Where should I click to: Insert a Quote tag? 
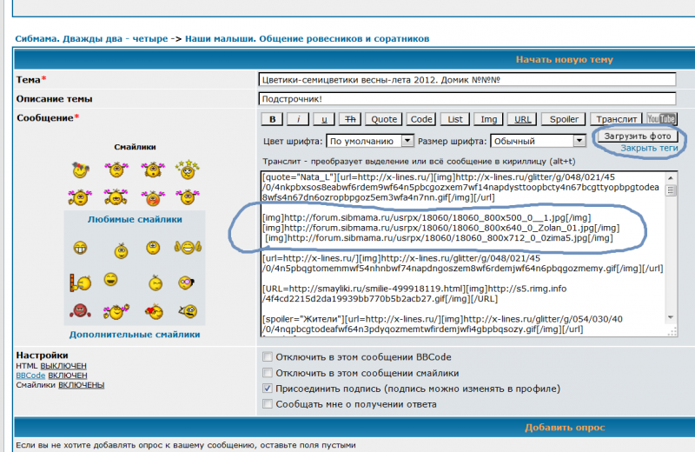[384, 119]
